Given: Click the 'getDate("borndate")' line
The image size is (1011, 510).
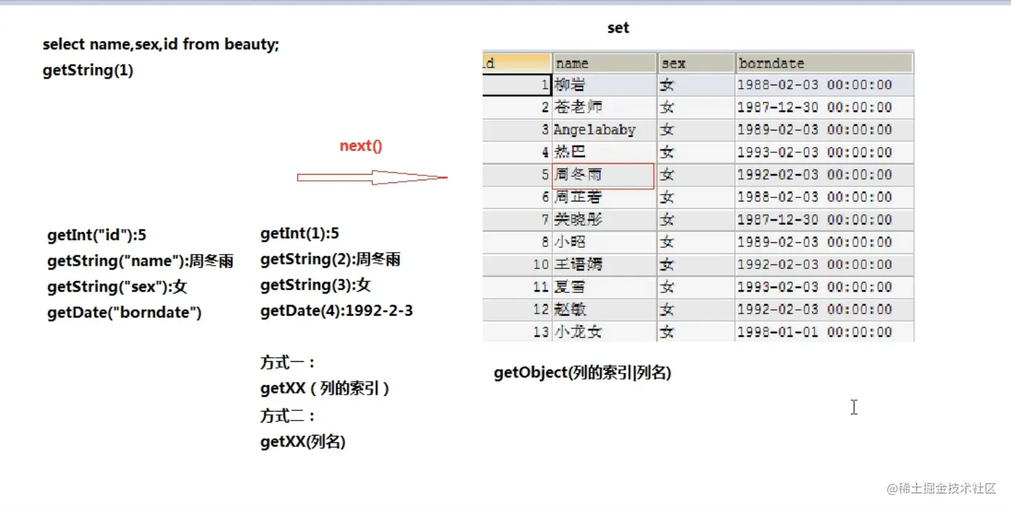Looking at the screenshot, I should click(124, 313).
